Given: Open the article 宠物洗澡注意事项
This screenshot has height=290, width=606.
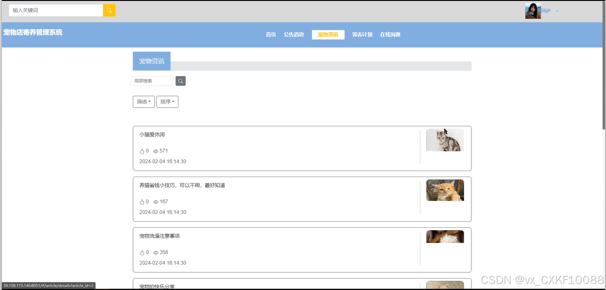Looking at the screenshot, I should click(159, 236).
